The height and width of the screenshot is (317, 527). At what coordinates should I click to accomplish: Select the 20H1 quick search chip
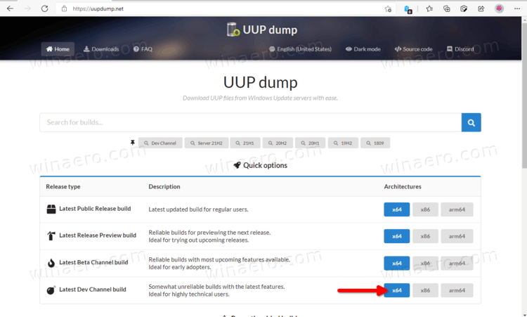(311, 143)
